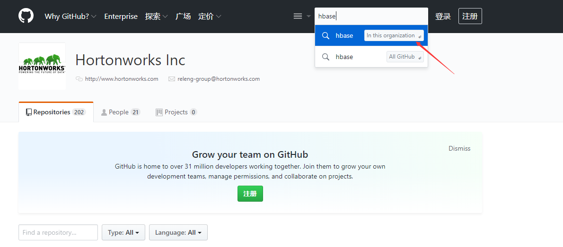The image size is (563, 247).
Task: Click the Hortonworks elephant logo
Action: [x=42, y=66]
